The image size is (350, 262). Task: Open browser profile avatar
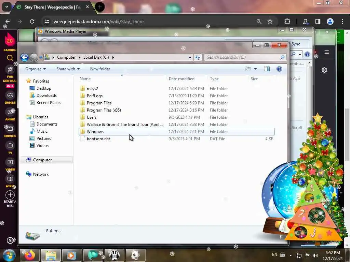click(330, 21)
